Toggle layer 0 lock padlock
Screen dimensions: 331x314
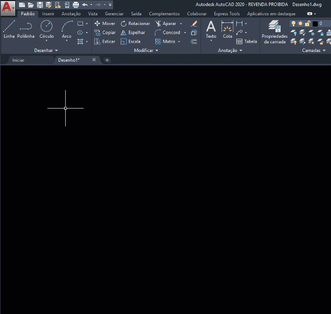[308, 23]
